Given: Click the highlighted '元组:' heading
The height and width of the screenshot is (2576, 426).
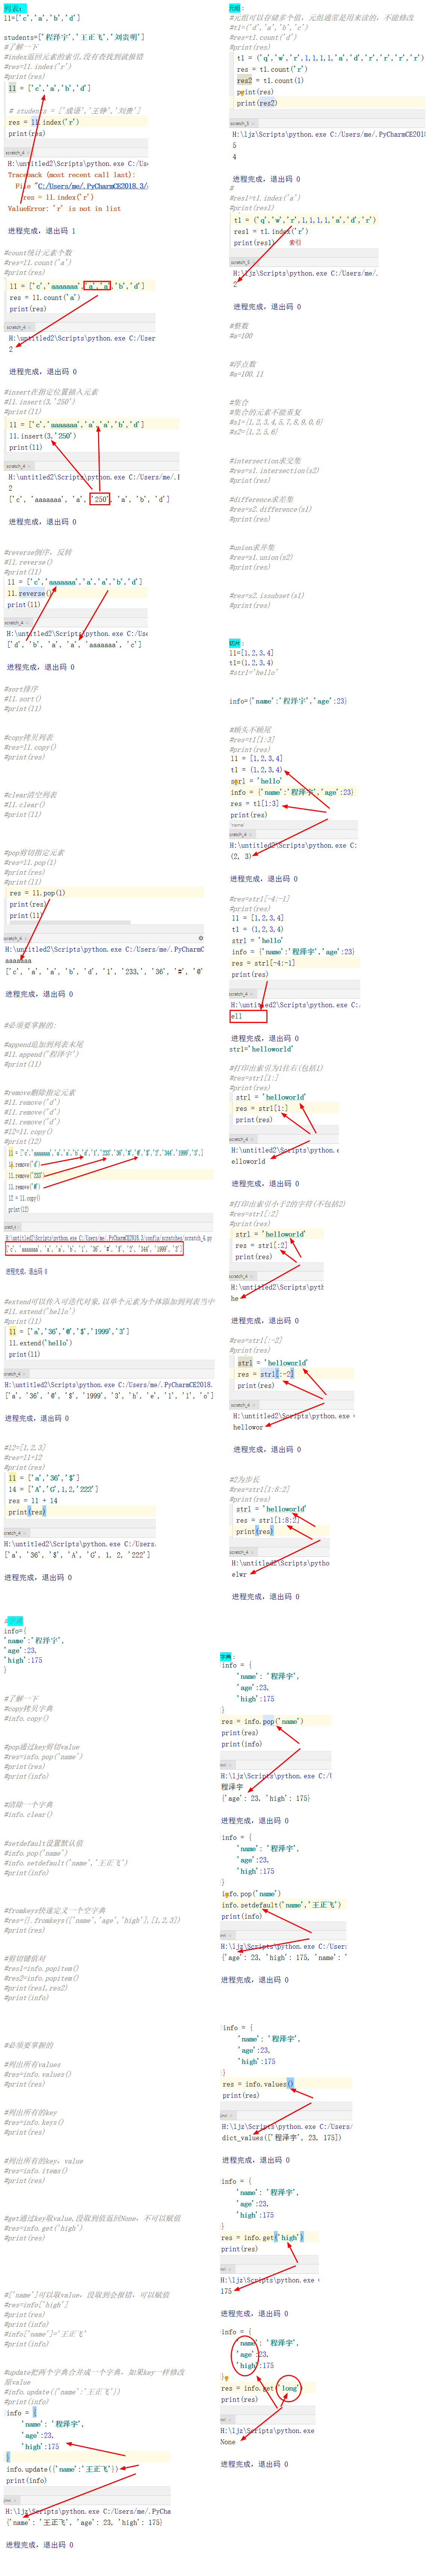Looking at the screenshot, I should click(236, 7).
